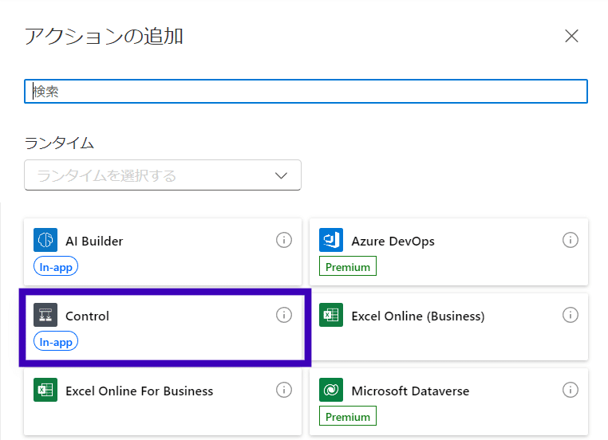Viewport: 608px width, 440px height.
Task: View info for Excel Online (Business)
Action: 570,315
